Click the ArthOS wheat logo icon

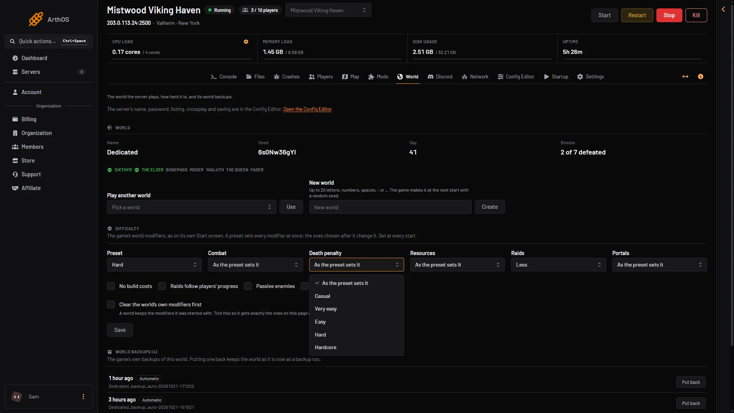(x=36, y=19)
